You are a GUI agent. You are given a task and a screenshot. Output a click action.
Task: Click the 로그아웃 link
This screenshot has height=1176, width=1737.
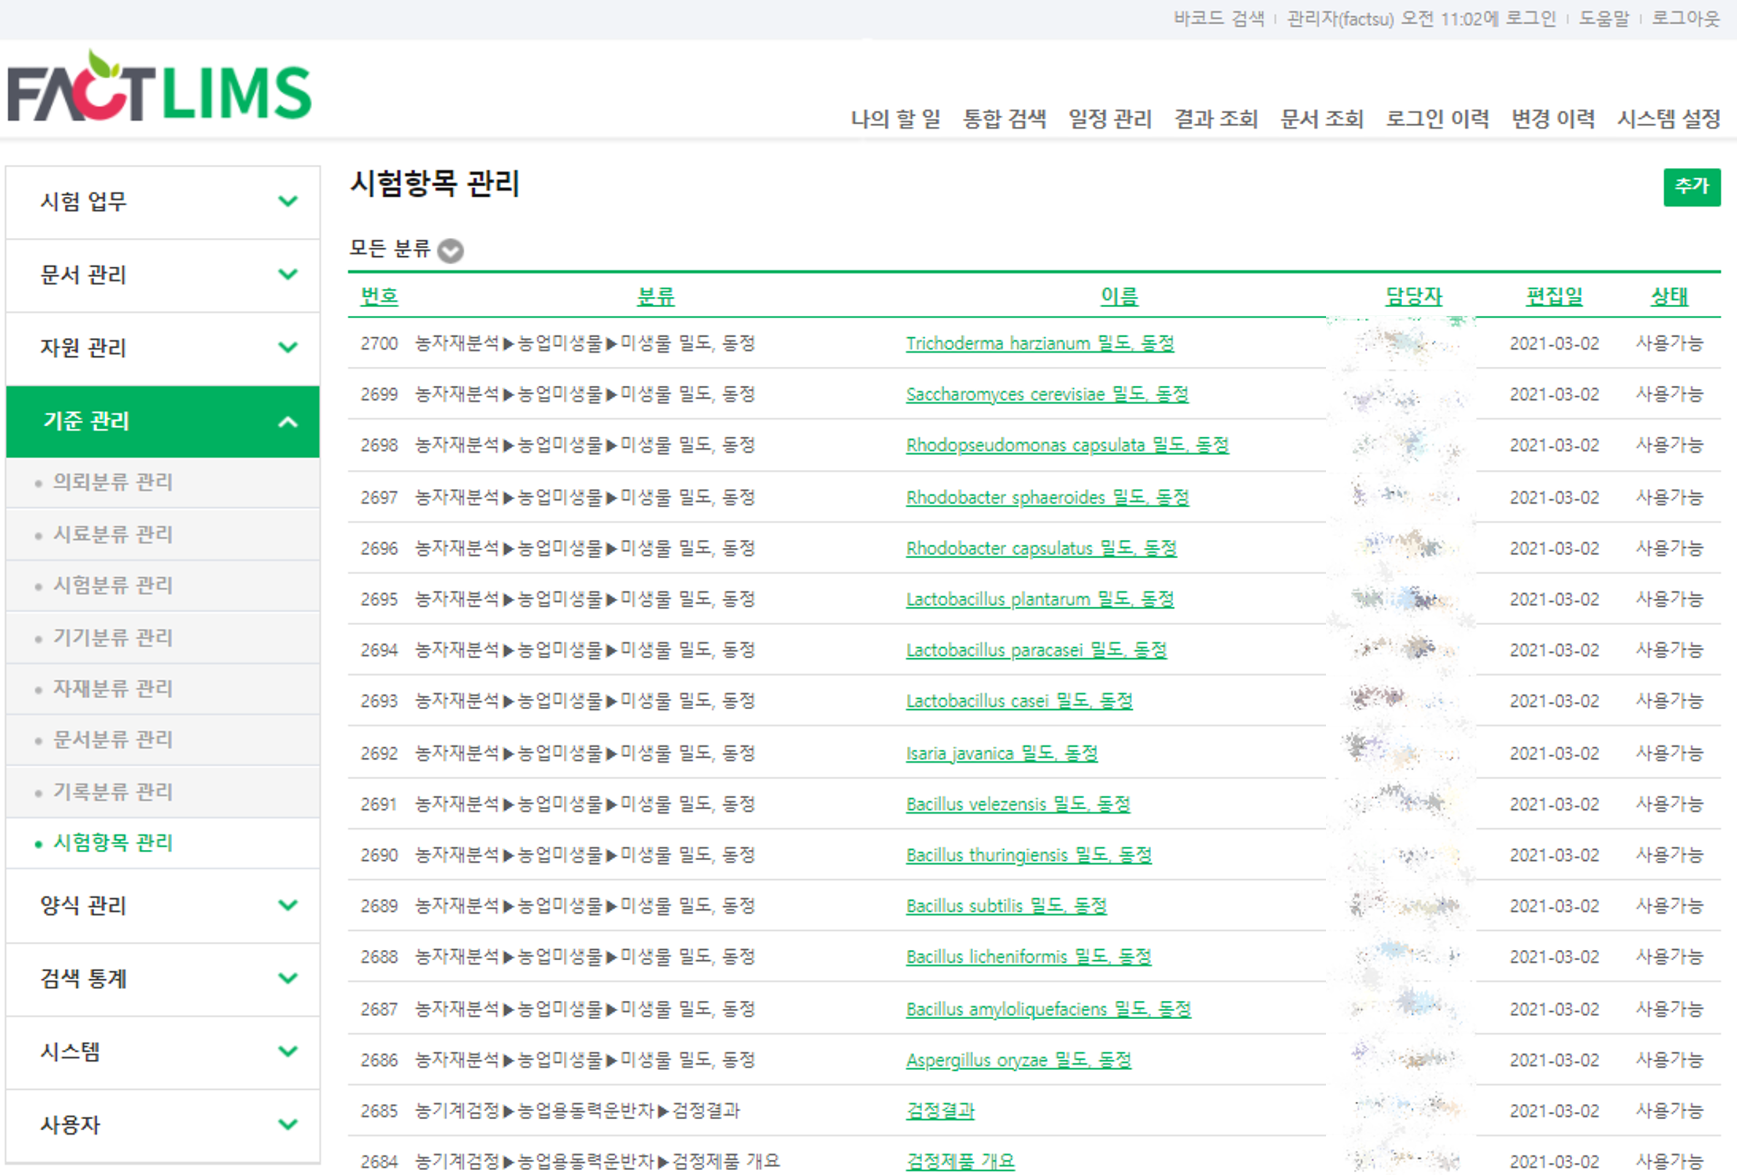(1685, 18)
